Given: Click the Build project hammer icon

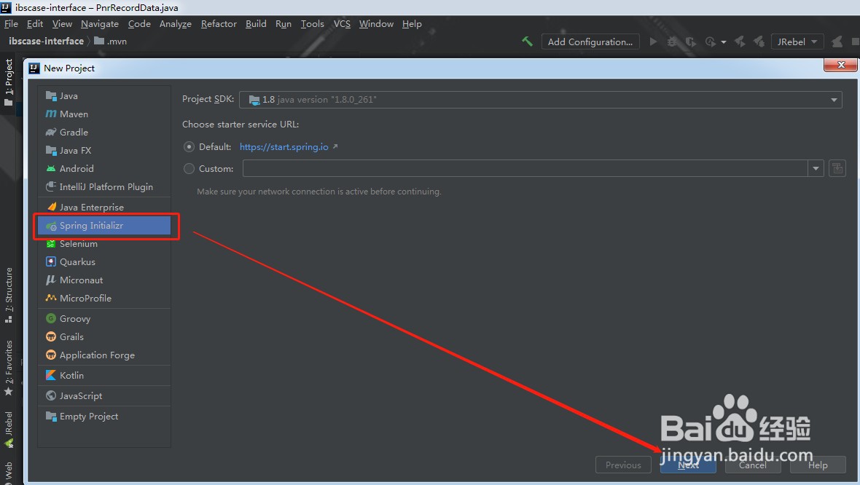Looking at the screenshot, I should (527, 41).
